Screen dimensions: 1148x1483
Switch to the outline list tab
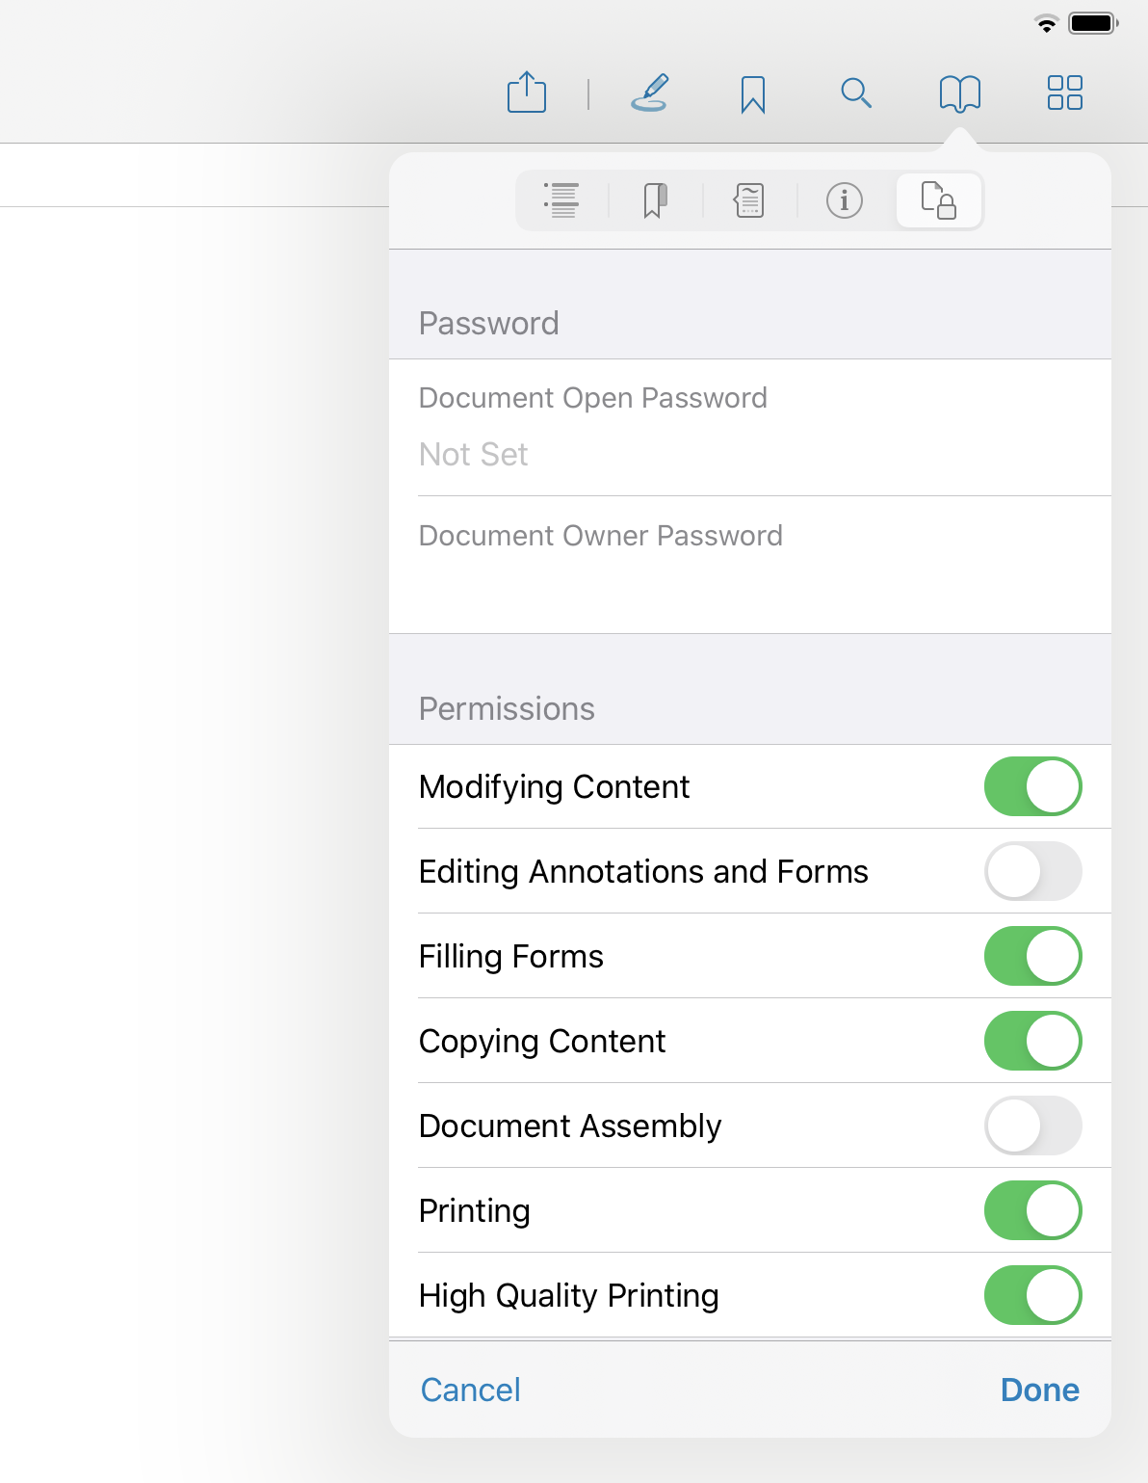pos(561,200)
